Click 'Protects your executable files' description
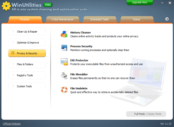Image resolution: width=174 pixels, height=127 pixels. coord(106,64)
